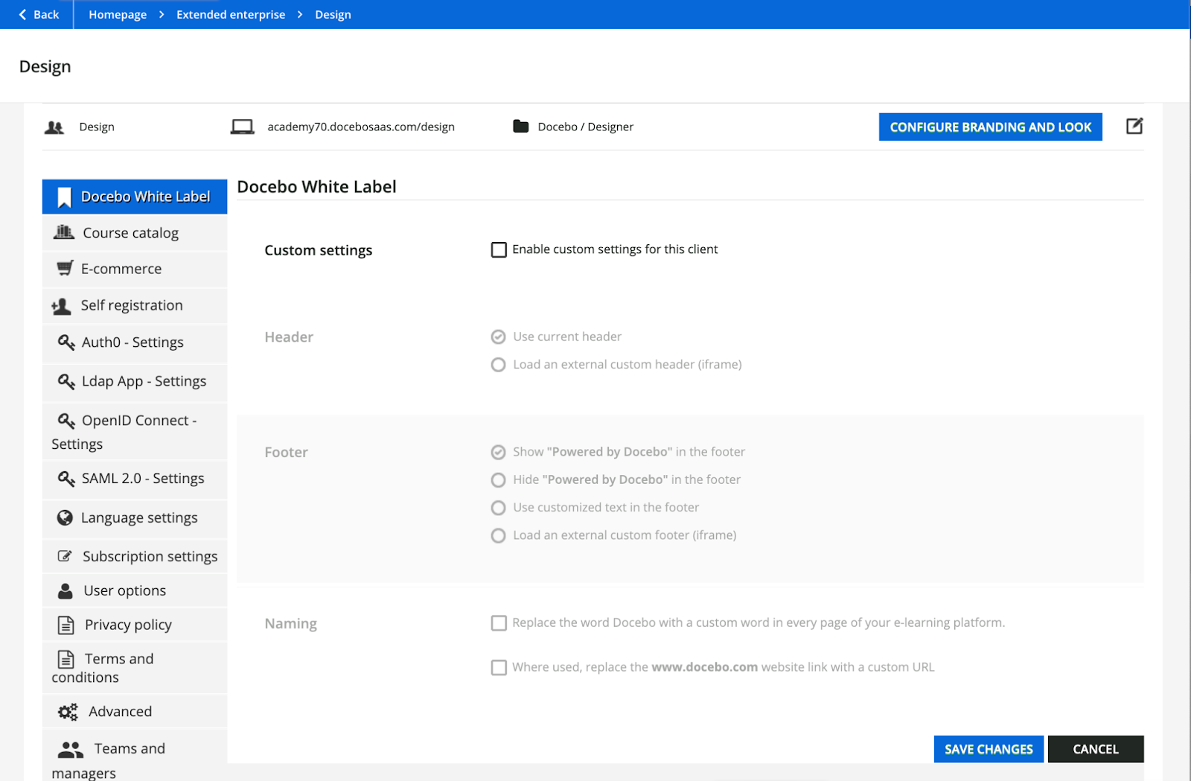Switch to the E-commerce tab
This screenshot has height=781, width=1191.
coord(135,269)
